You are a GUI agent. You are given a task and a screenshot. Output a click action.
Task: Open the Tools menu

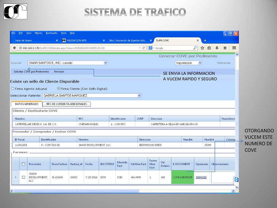[x=64, y=33]
